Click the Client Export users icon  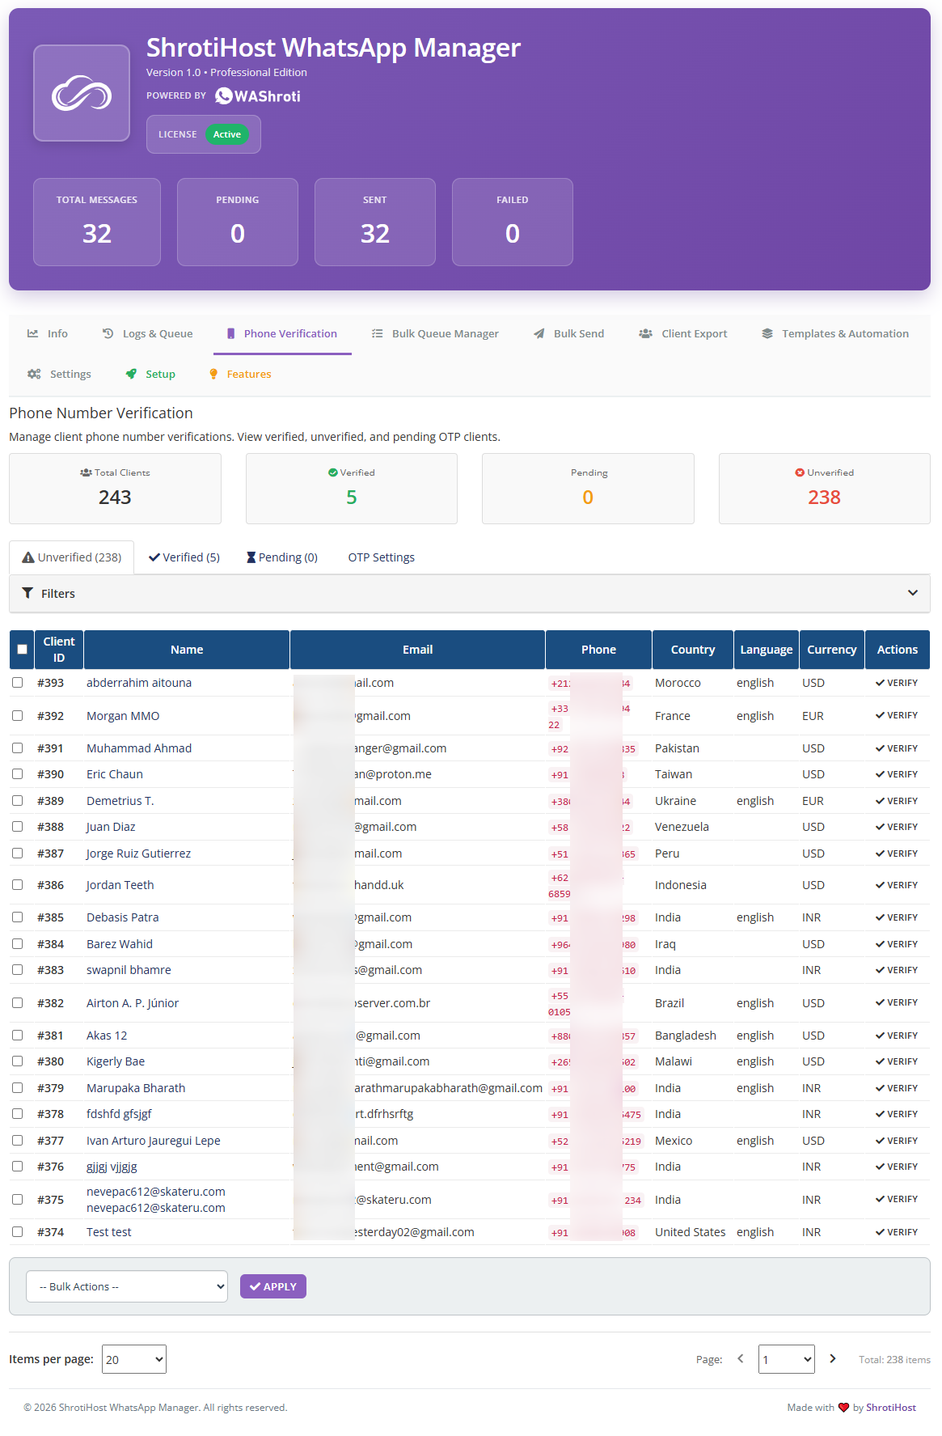point(645,333)
